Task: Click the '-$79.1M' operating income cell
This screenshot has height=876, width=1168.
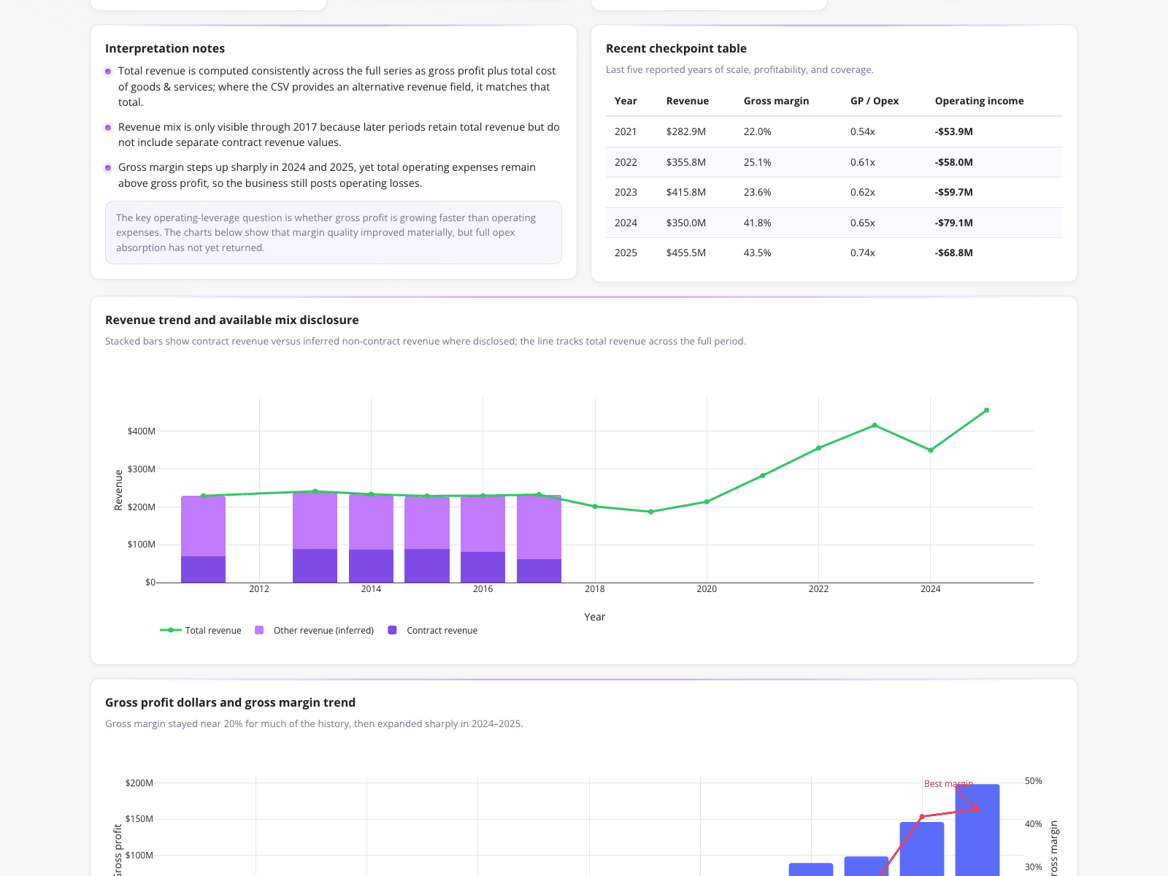Action: [954, 223]
